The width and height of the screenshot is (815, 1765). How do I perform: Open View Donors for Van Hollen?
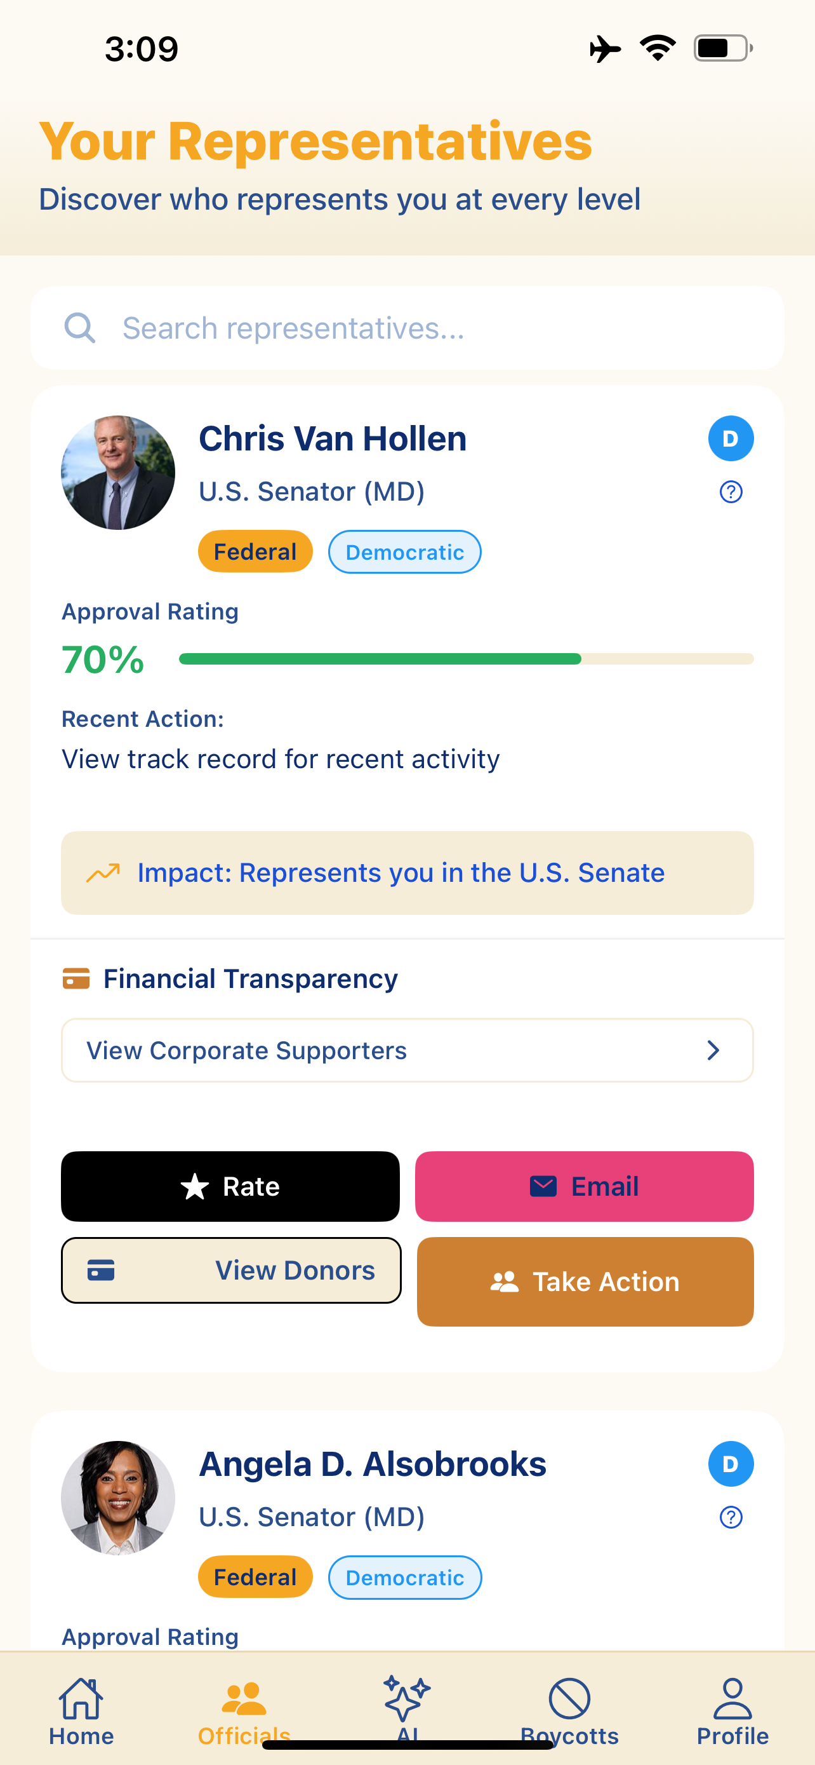(x=231, y=1270)
